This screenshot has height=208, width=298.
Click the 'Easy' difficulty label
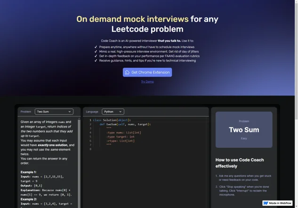tap(244, 138)
